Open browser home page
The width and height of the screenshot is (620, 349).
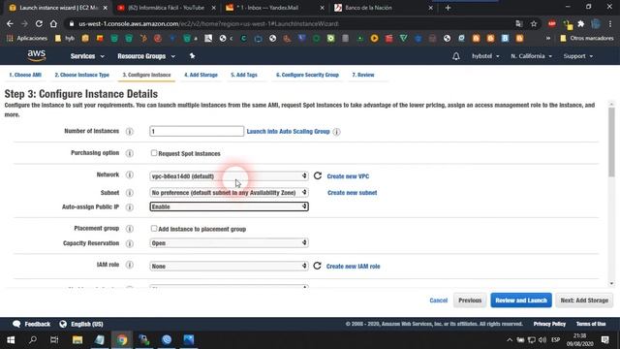pos(53,23)
